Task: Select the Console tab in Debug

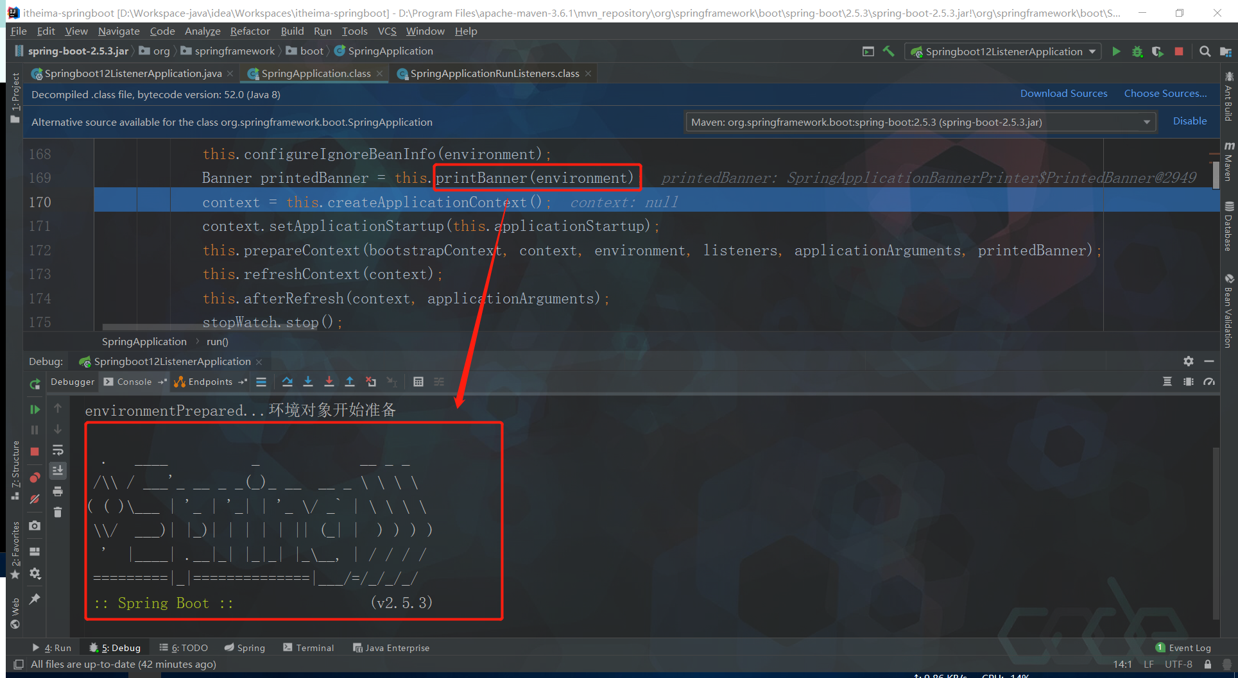Action: coord(134,382)
